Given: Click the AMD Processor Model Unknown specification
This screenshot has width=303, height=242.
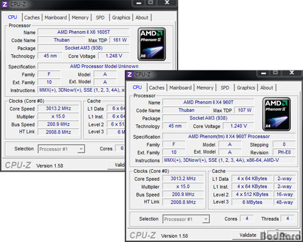Looking at the screenshot, I should [x=104, y=66].
